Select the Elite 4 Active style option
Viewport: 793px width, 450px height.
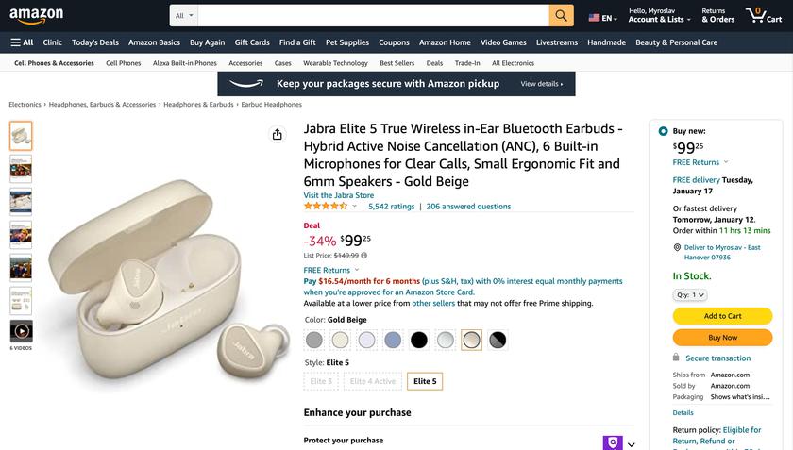(x=373, y=381)
